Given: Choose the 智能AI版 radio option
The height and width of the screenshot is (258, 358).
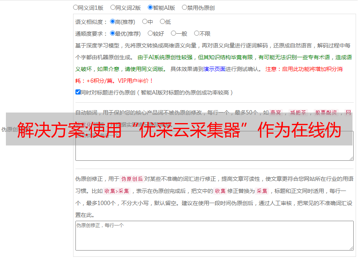Looking at the screenshot, I should pyautogui.click(x=150, y=7).
